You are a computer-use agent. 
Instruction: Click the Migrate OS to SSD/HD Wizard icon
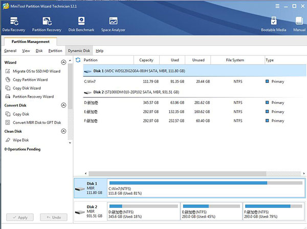pyautogui.click(x=8, y=71)
